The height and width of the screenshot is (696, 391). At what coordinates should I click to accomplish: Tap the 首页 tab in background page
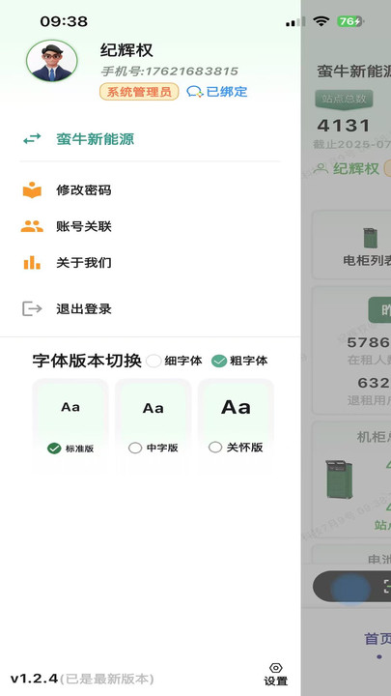point(377,639)
